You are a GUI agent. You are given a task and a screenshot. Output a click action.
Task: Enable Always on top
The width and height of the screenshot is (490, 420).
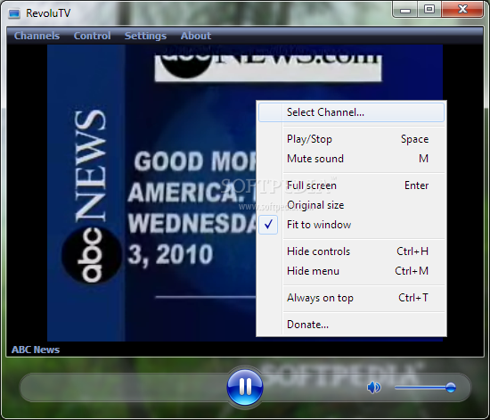(351, 298)
